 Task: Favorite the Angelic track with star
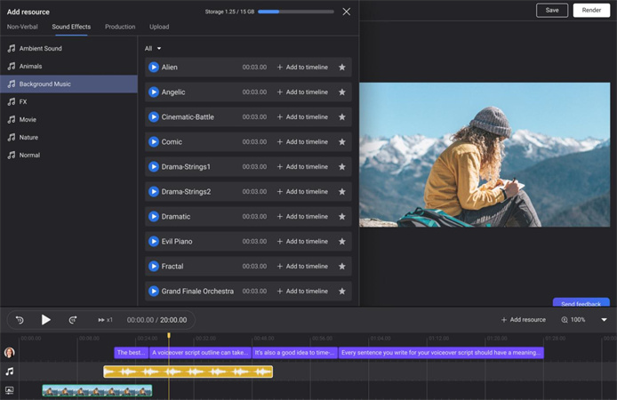click(341, 92)
